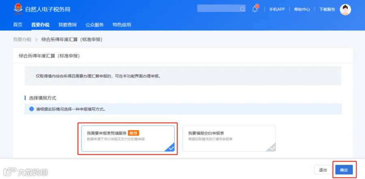
Task: Select the 我要办税 tab
Action: click(x=40, y=25)
